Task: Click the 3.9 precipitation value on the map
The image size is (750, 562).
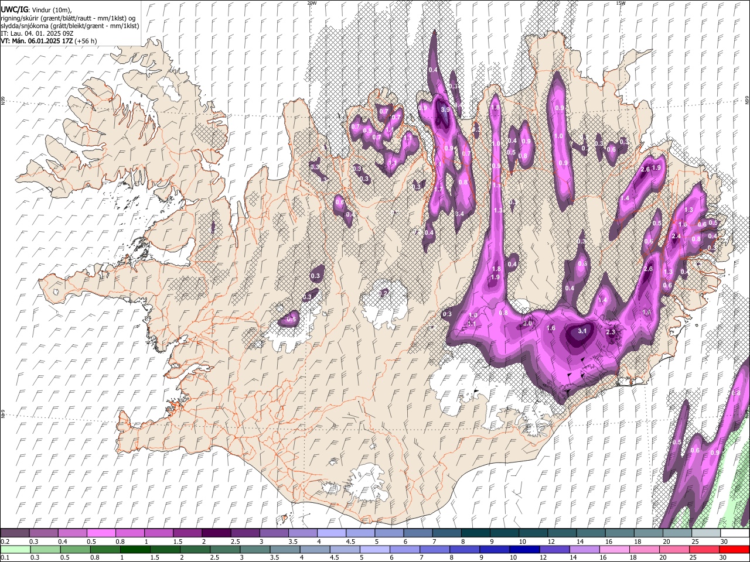Action: 445,109
